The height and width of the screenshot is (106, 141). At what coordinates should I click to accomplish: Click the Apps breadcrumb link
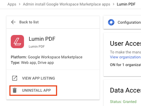12,4
